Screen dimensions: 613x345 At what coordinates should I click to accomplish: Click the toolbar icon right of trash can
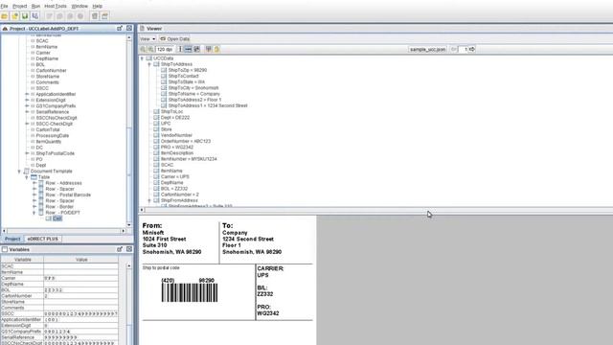point(104,16)
